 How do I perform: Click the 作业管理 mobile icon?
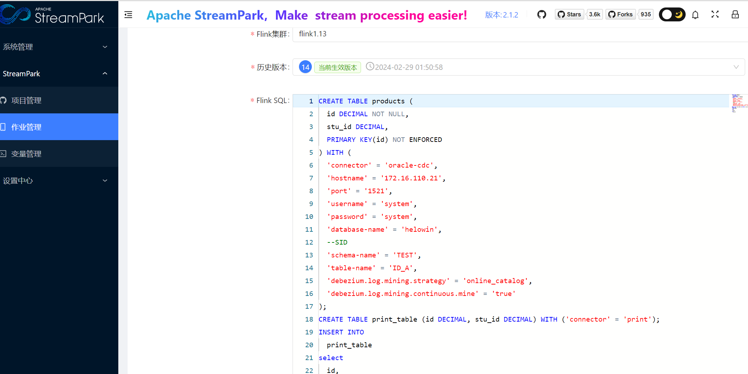3,127
